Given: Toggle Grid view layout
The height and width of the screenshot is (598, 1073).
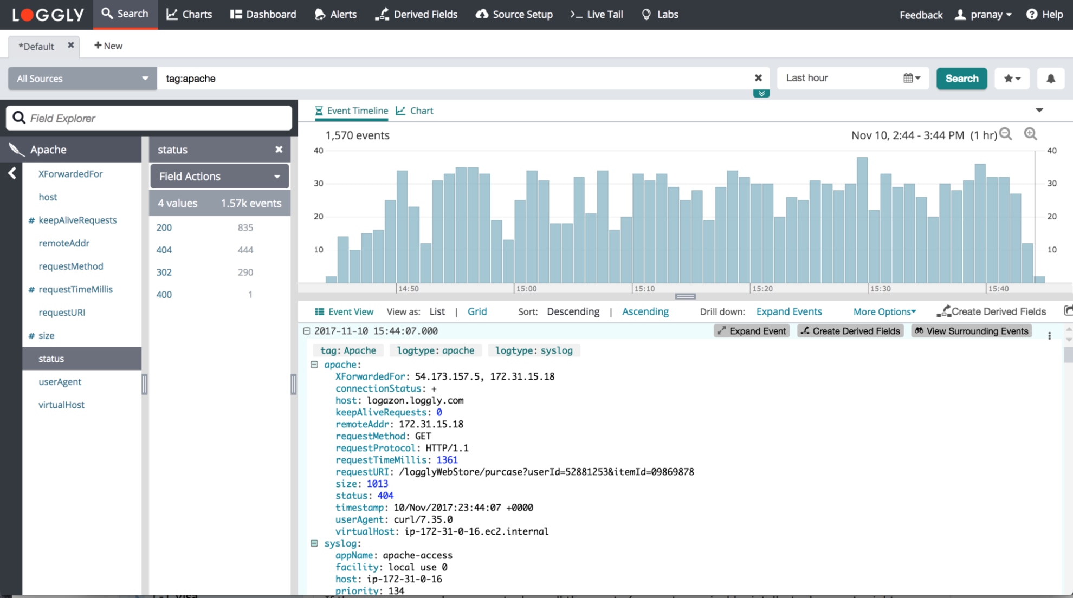Looking at the screenshot, I should pos(477,311).
